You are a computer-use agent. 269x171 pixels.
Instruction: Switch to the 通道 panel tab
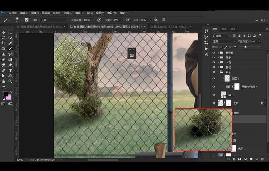click(224, 29)
